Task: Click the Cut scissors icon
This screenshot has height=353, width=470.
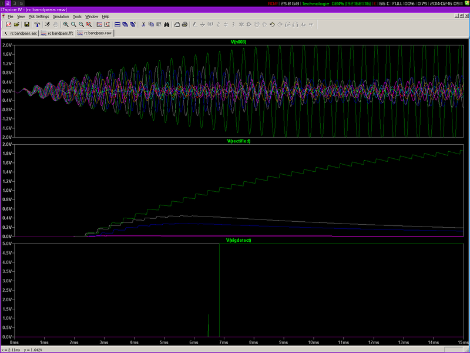Action: pyautogui.click(x=143, y=24)
